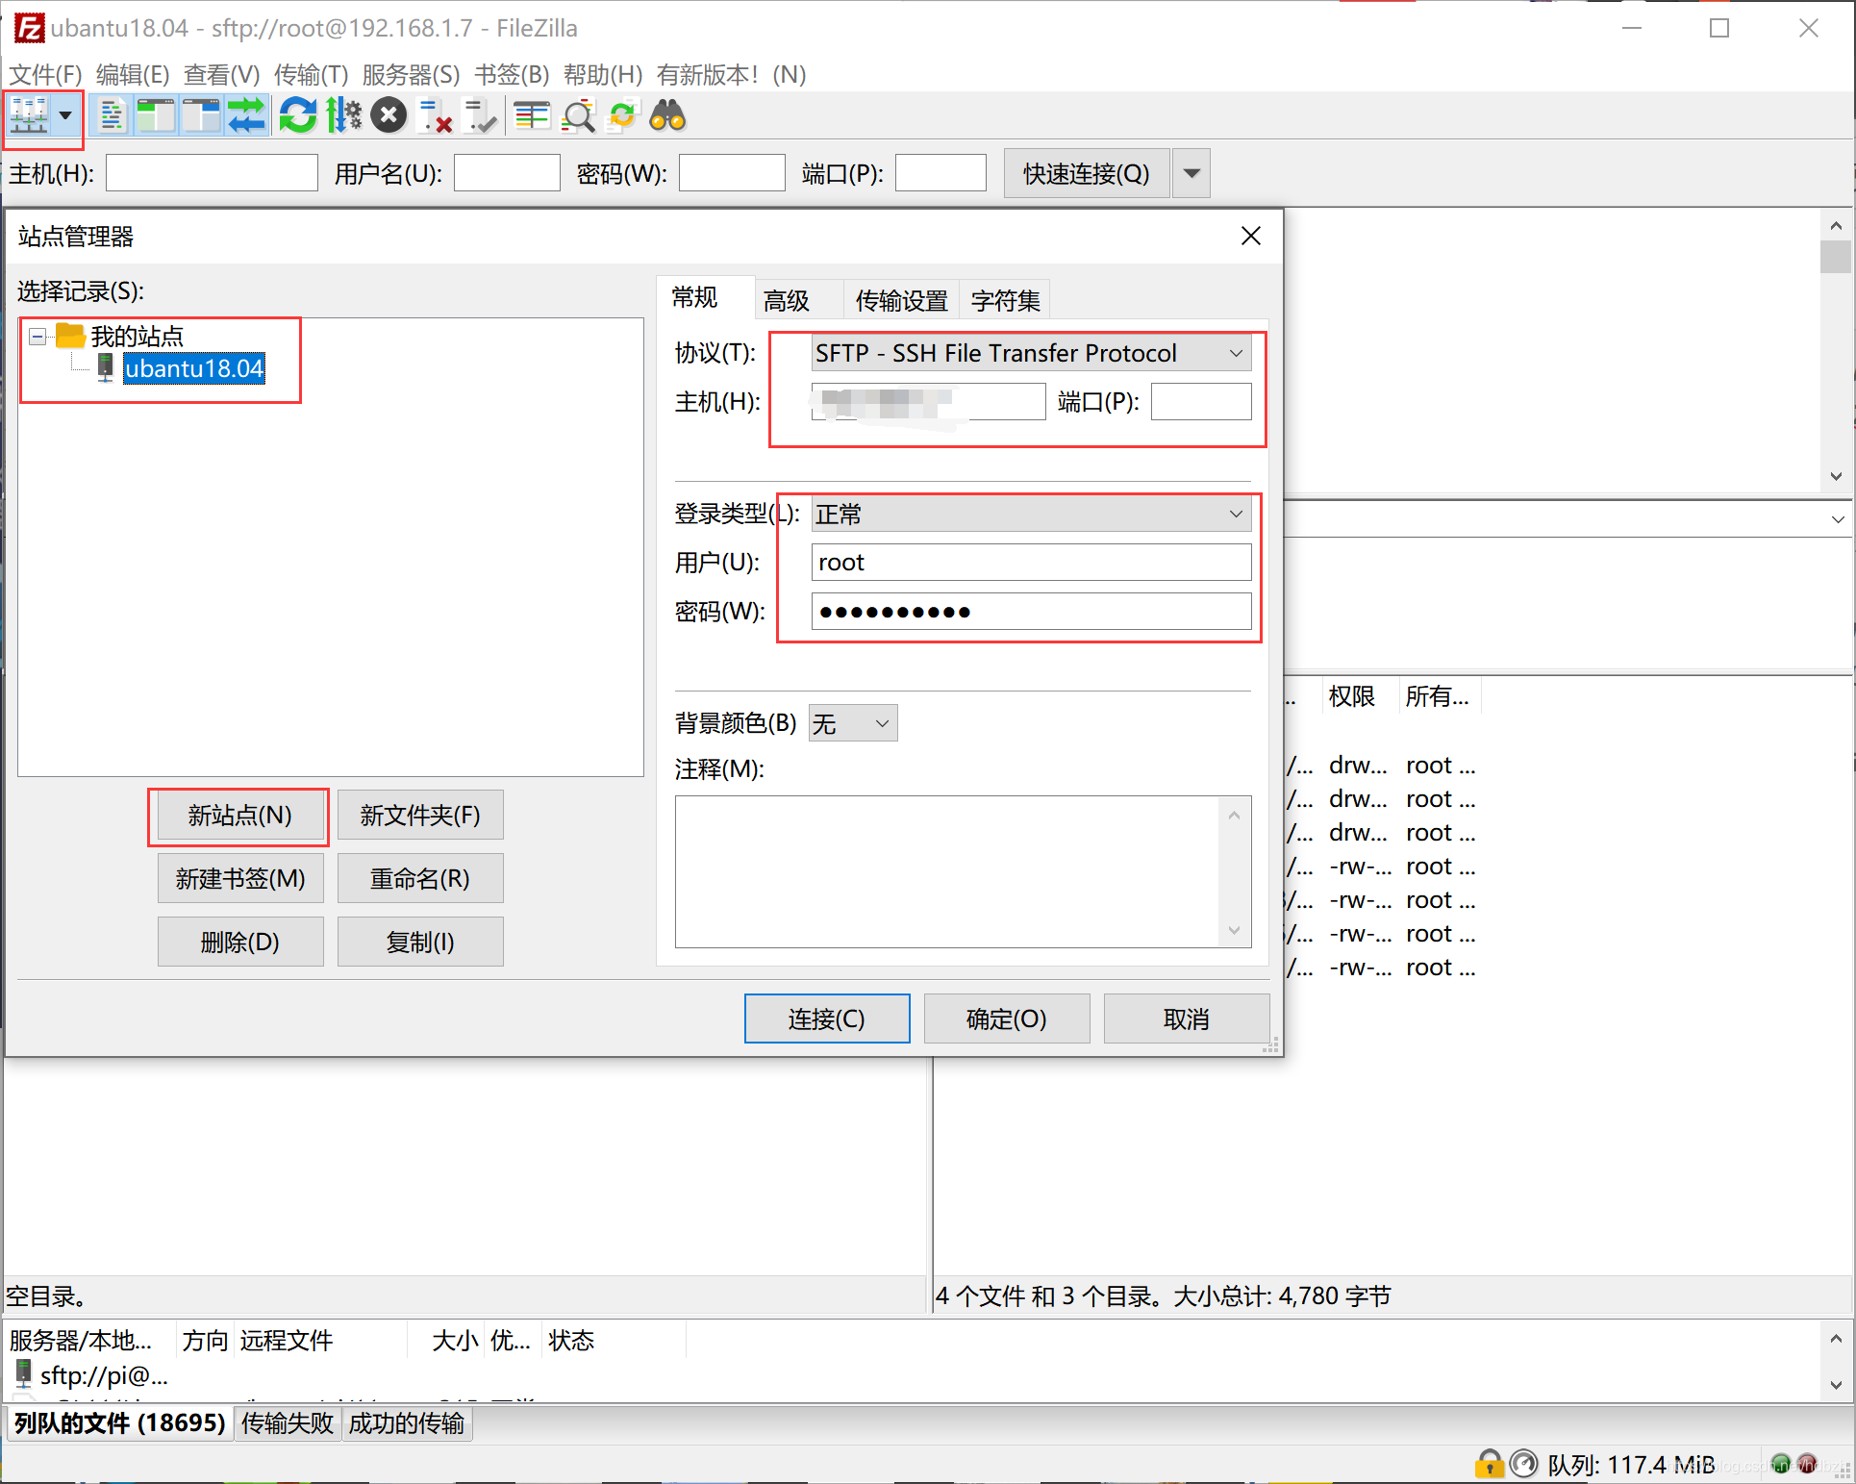Open the background color dropdown
This screenshot has width=1856, height=1484.
[853, 723]
